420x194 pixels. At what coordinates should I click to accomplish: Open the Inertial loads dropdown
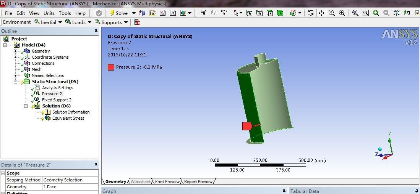pos(48,22)
